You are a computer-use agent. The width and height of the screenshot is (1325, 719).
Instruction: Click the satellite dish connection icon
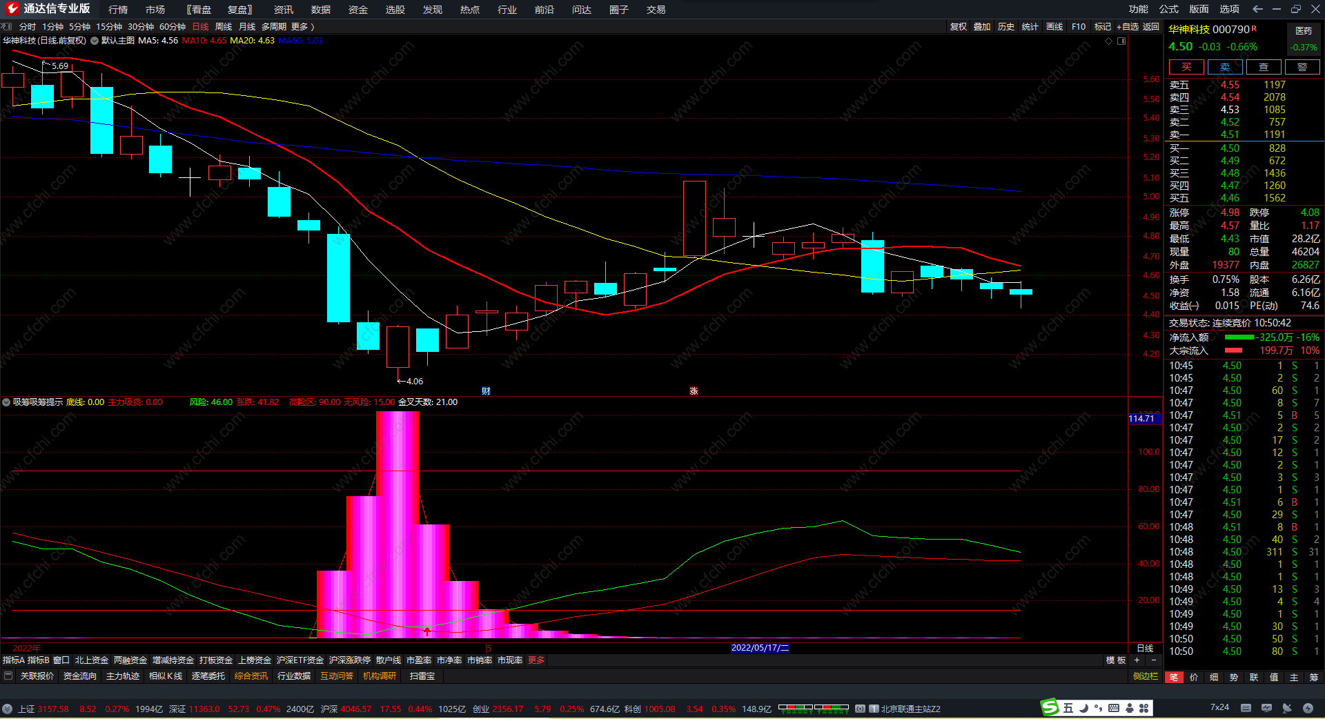pos(1287,708)
